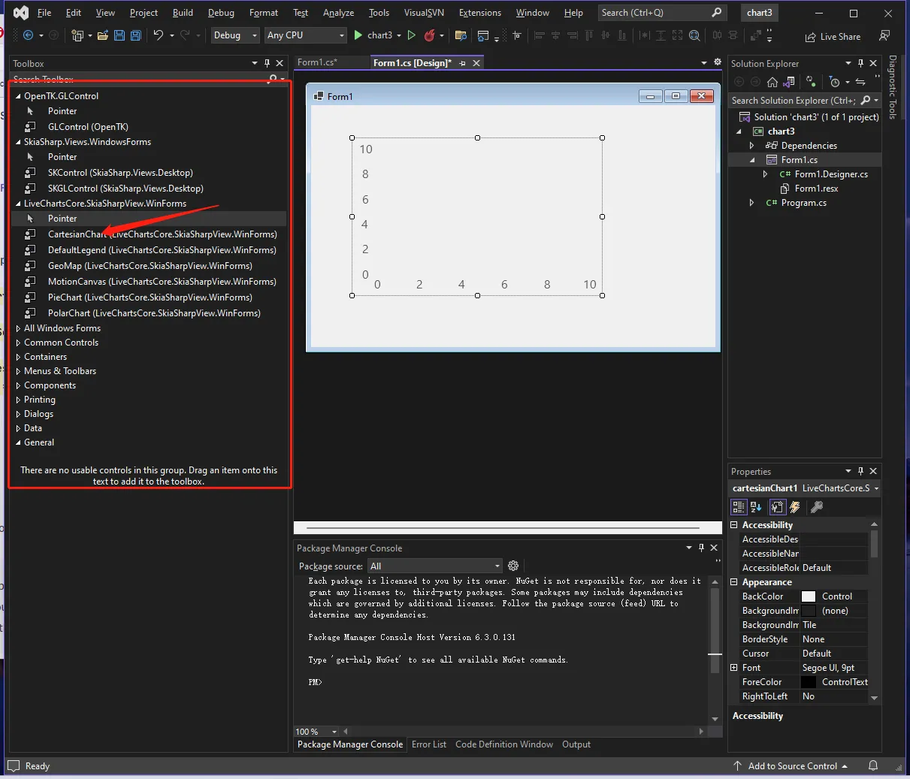Expand the All Windows Forms toolbox group
Viewport: 910px width, 779px height.
click(19, 328)
